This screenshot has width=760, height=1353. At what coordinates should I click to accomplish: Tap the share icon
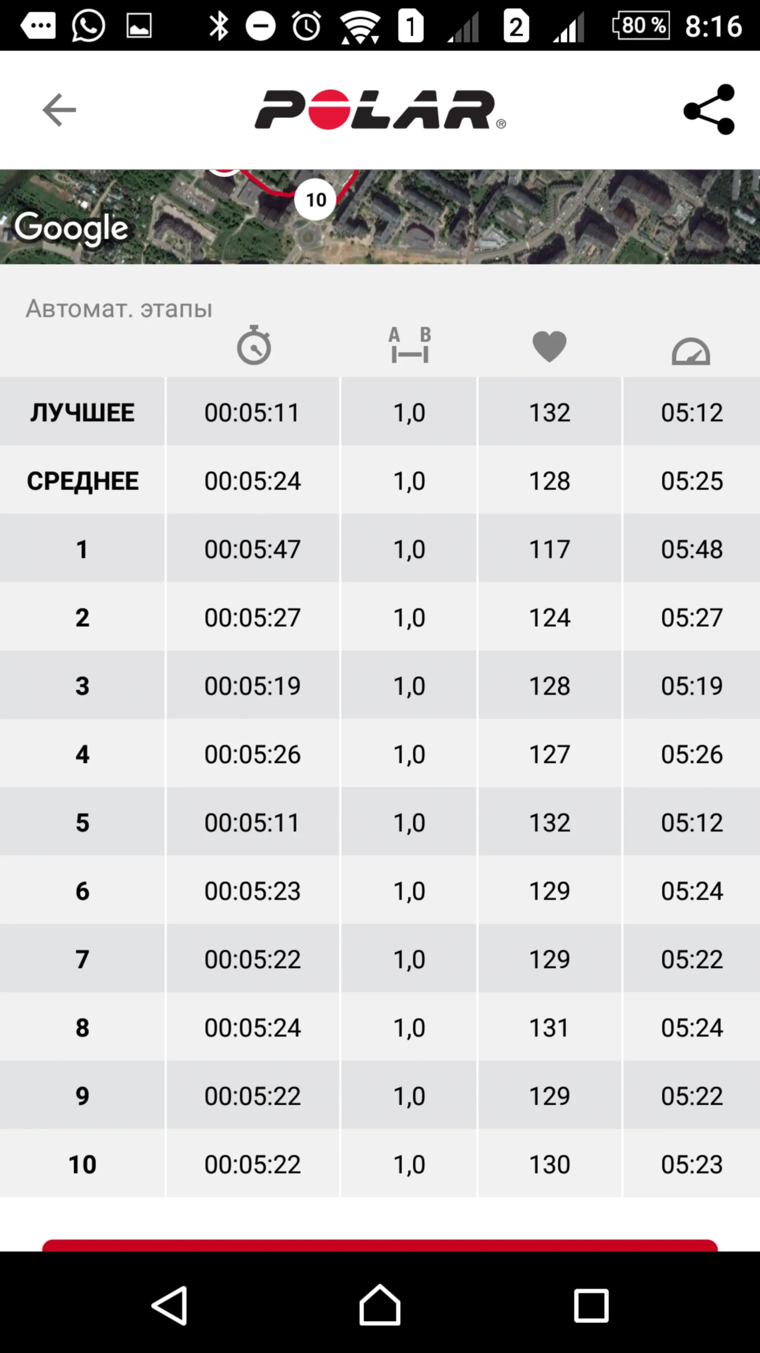(x=709, y=110)
